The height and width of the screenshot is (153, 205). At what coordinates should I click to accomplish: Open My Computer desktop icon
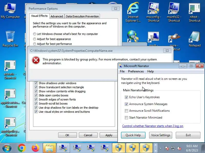coord(10,11)
